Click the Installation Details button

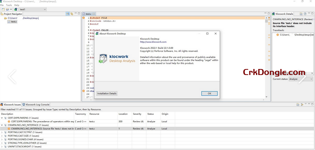pyautogui.click(x=107, y=93)
